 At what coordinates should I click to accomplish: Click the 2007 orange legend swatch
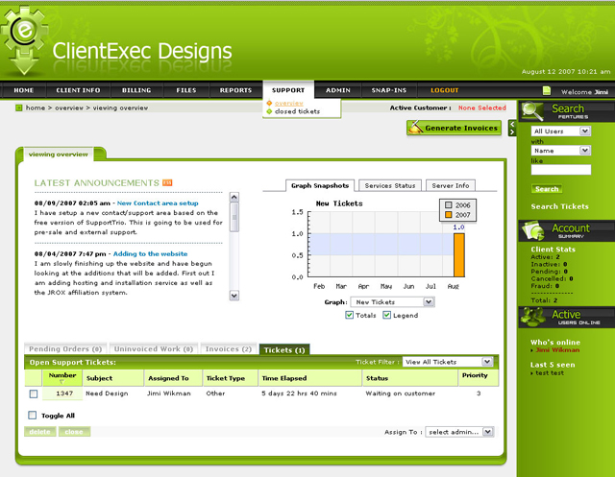click(x=449, y=215)
